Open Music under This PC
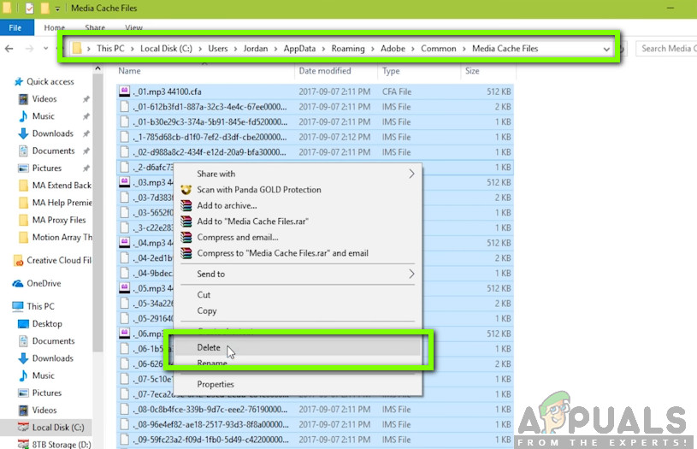Viewport: 697px width, 449px height. (43, 376)
